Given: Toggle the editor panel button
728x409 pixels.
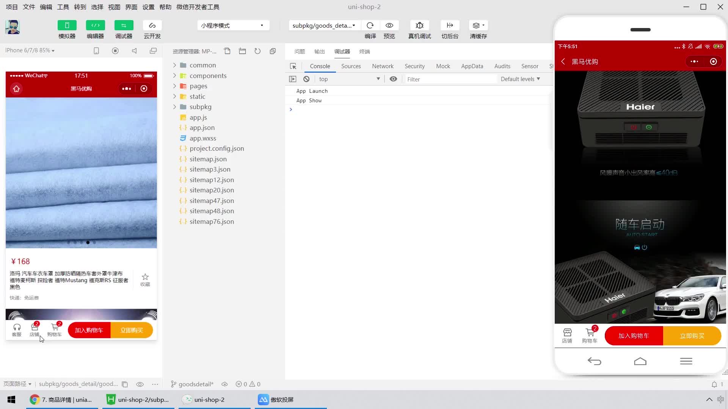Looking at the screenshot, I should point(95,25).
